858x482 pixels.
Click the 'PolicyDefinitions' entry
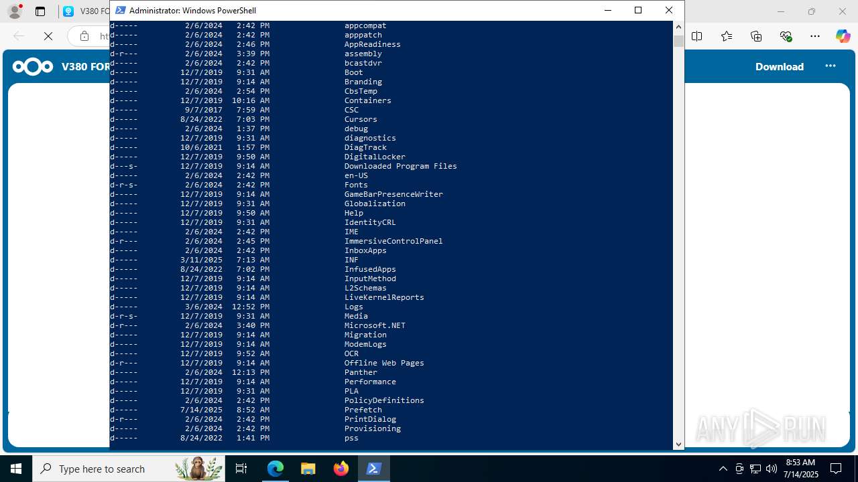(384, 400)
